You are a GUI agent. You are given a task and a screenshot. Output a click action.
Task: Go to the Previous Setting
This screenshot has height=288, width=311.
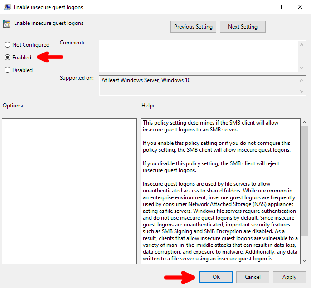click(x=193, y=27)
